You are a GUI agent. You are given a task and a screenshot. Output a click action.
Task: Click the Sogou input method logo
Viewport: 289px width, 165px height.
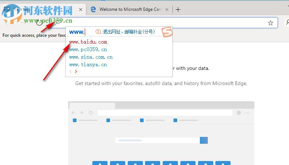[167, 32]
